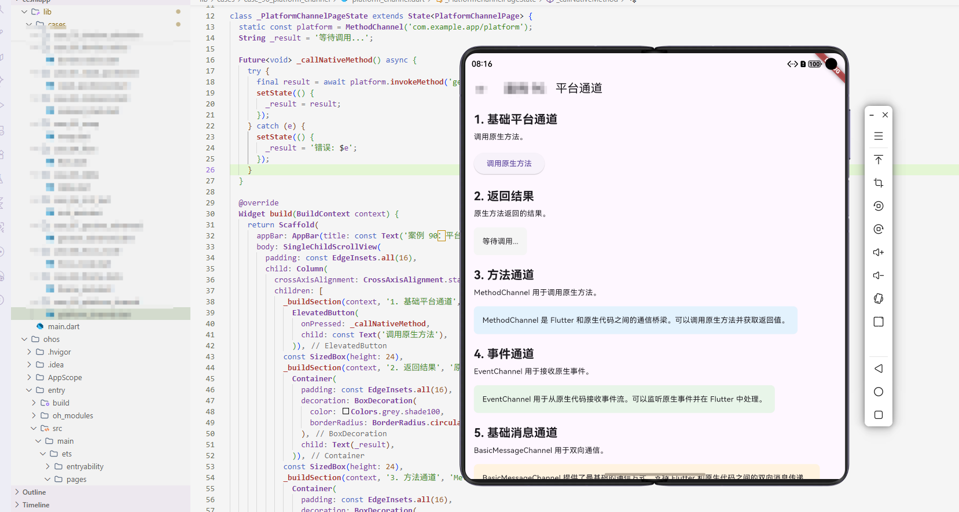Raise emulator volume with speaker plus
The image size is (959, 512).
[878, 252]
